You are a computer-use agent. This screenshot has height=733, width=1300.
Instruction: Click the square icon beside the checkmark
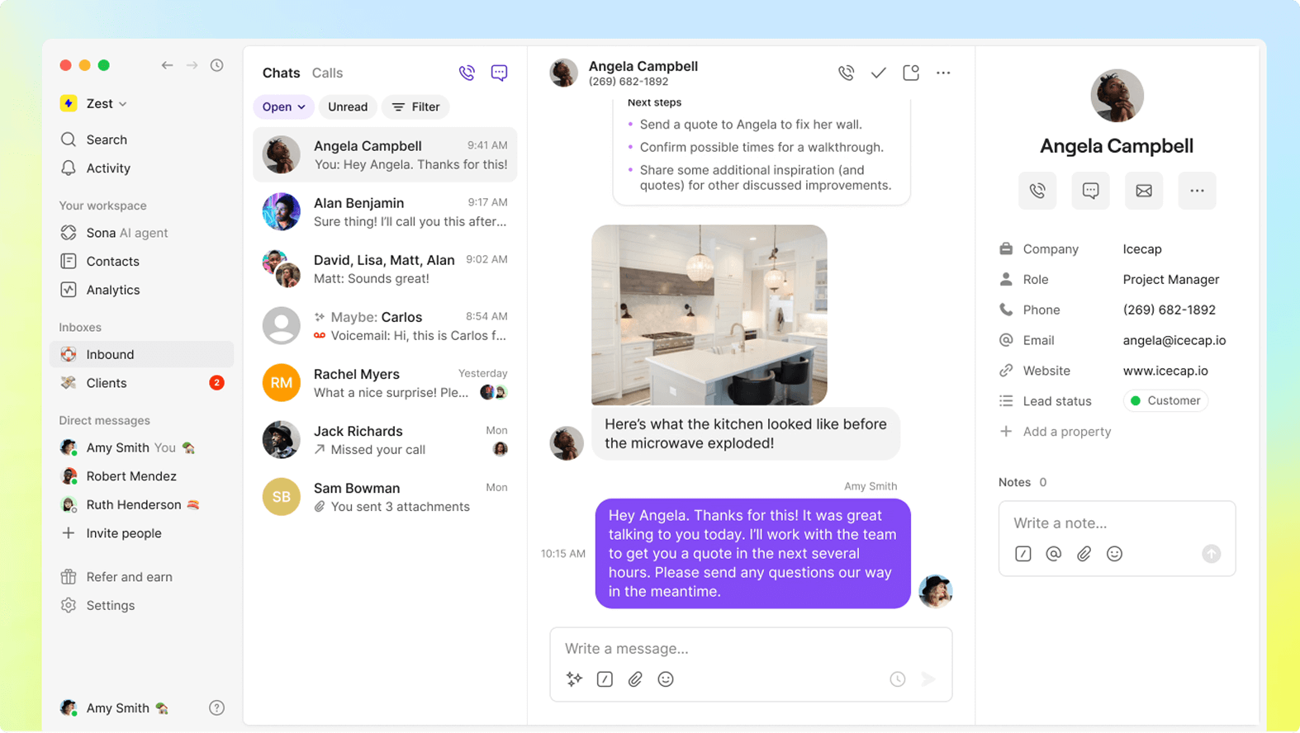tap(911, 73)
